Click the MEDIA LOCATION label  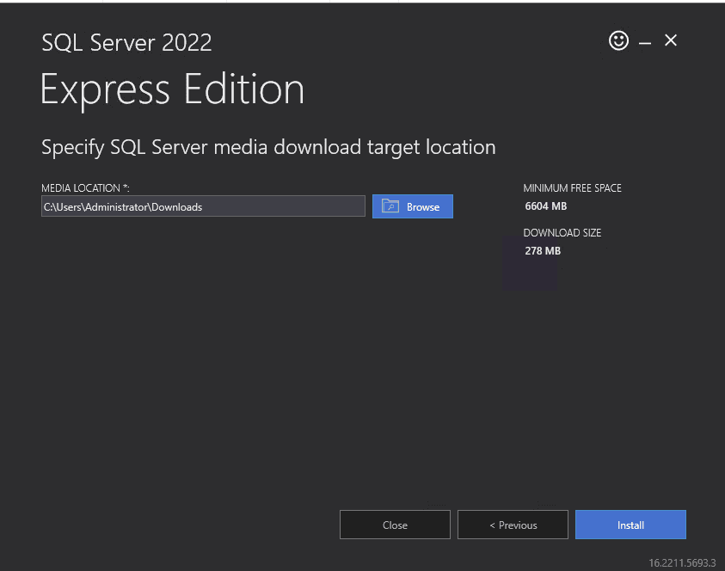click(x=85, y=188)
